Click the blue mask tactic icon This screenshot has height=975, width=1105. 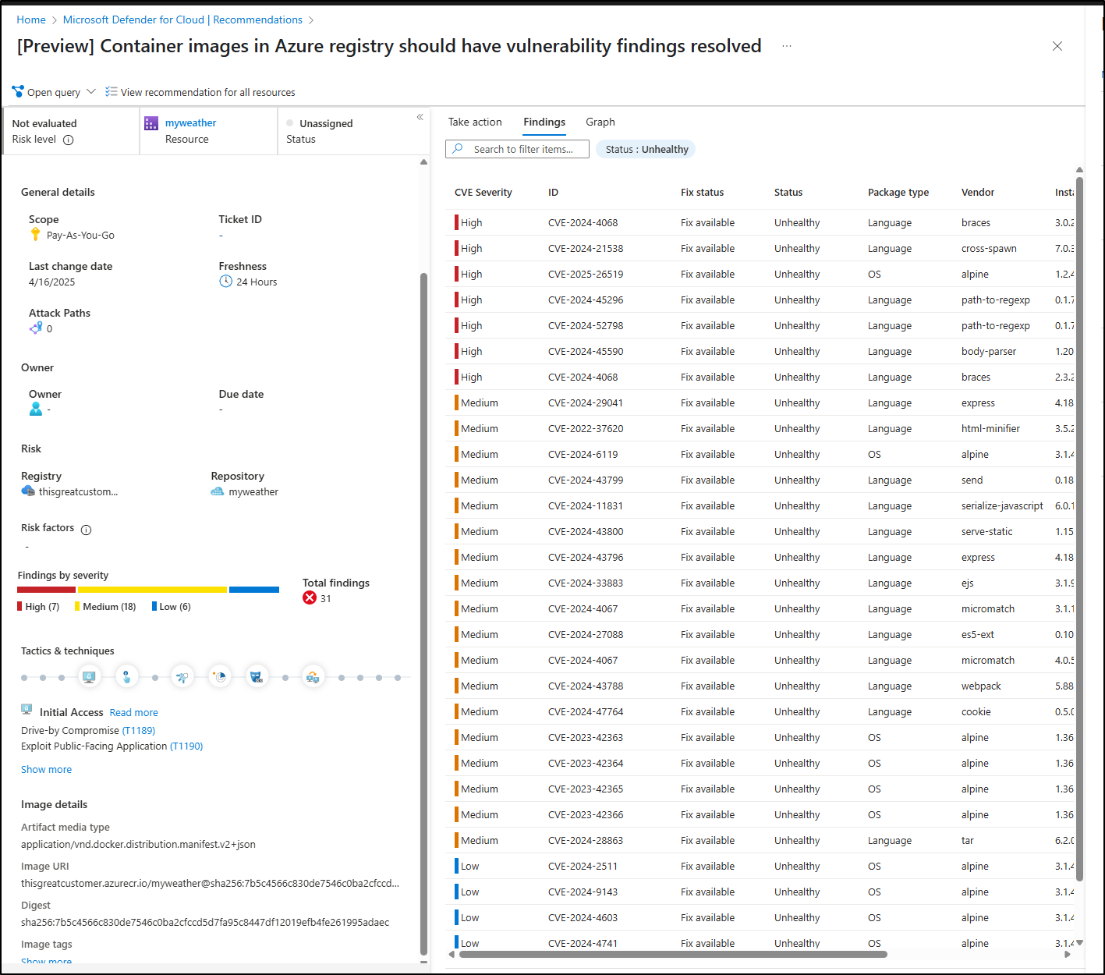point(257,677)
